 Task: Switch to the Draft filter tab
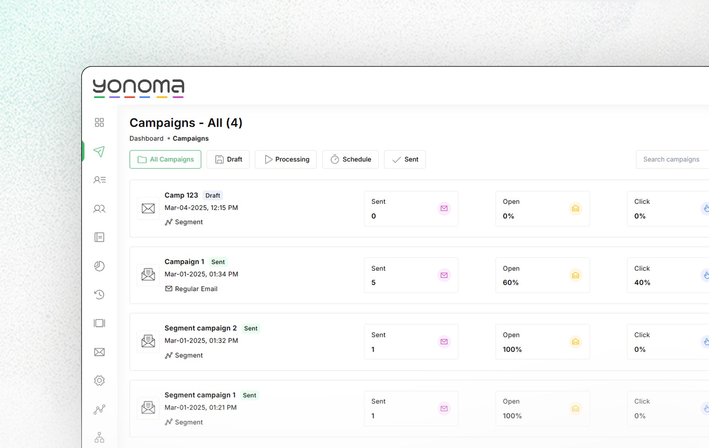pyautogui.click(x=228, y=159)
